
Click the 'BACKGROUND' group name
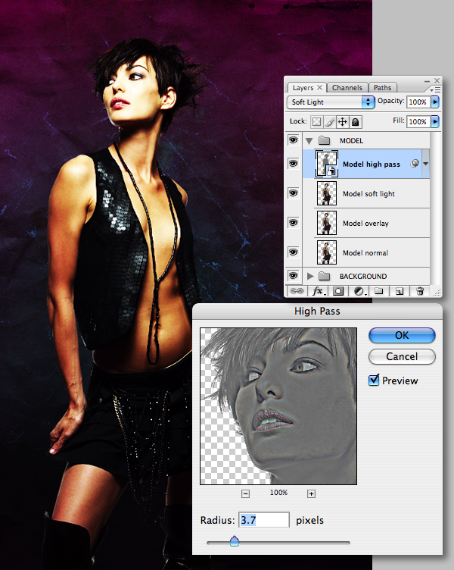pos(363,276)
